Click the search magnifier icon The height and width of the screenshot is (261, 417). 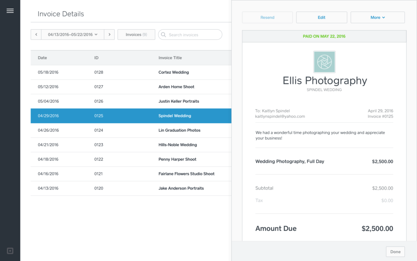[x=164, y=34]
